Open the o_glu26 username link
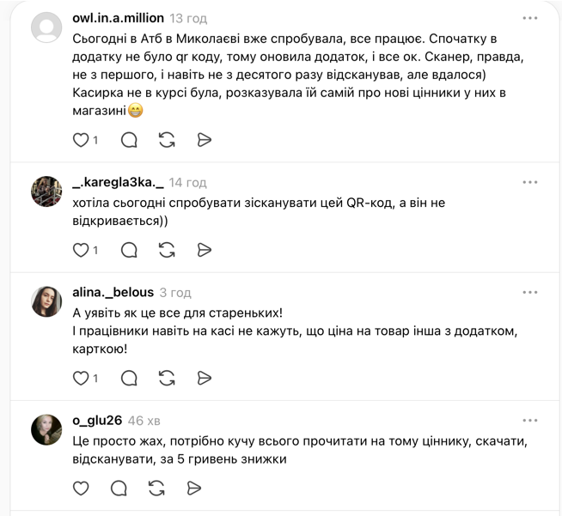The height and width of the screenshot is (516, 562). pos(97,421)
